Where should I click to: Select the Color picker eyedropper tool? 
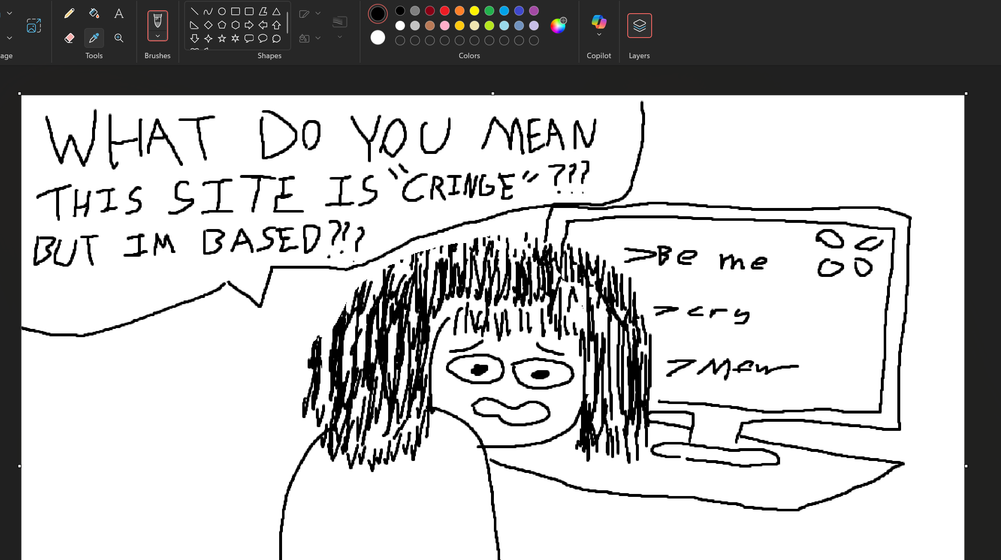click(x=94, y=38)
